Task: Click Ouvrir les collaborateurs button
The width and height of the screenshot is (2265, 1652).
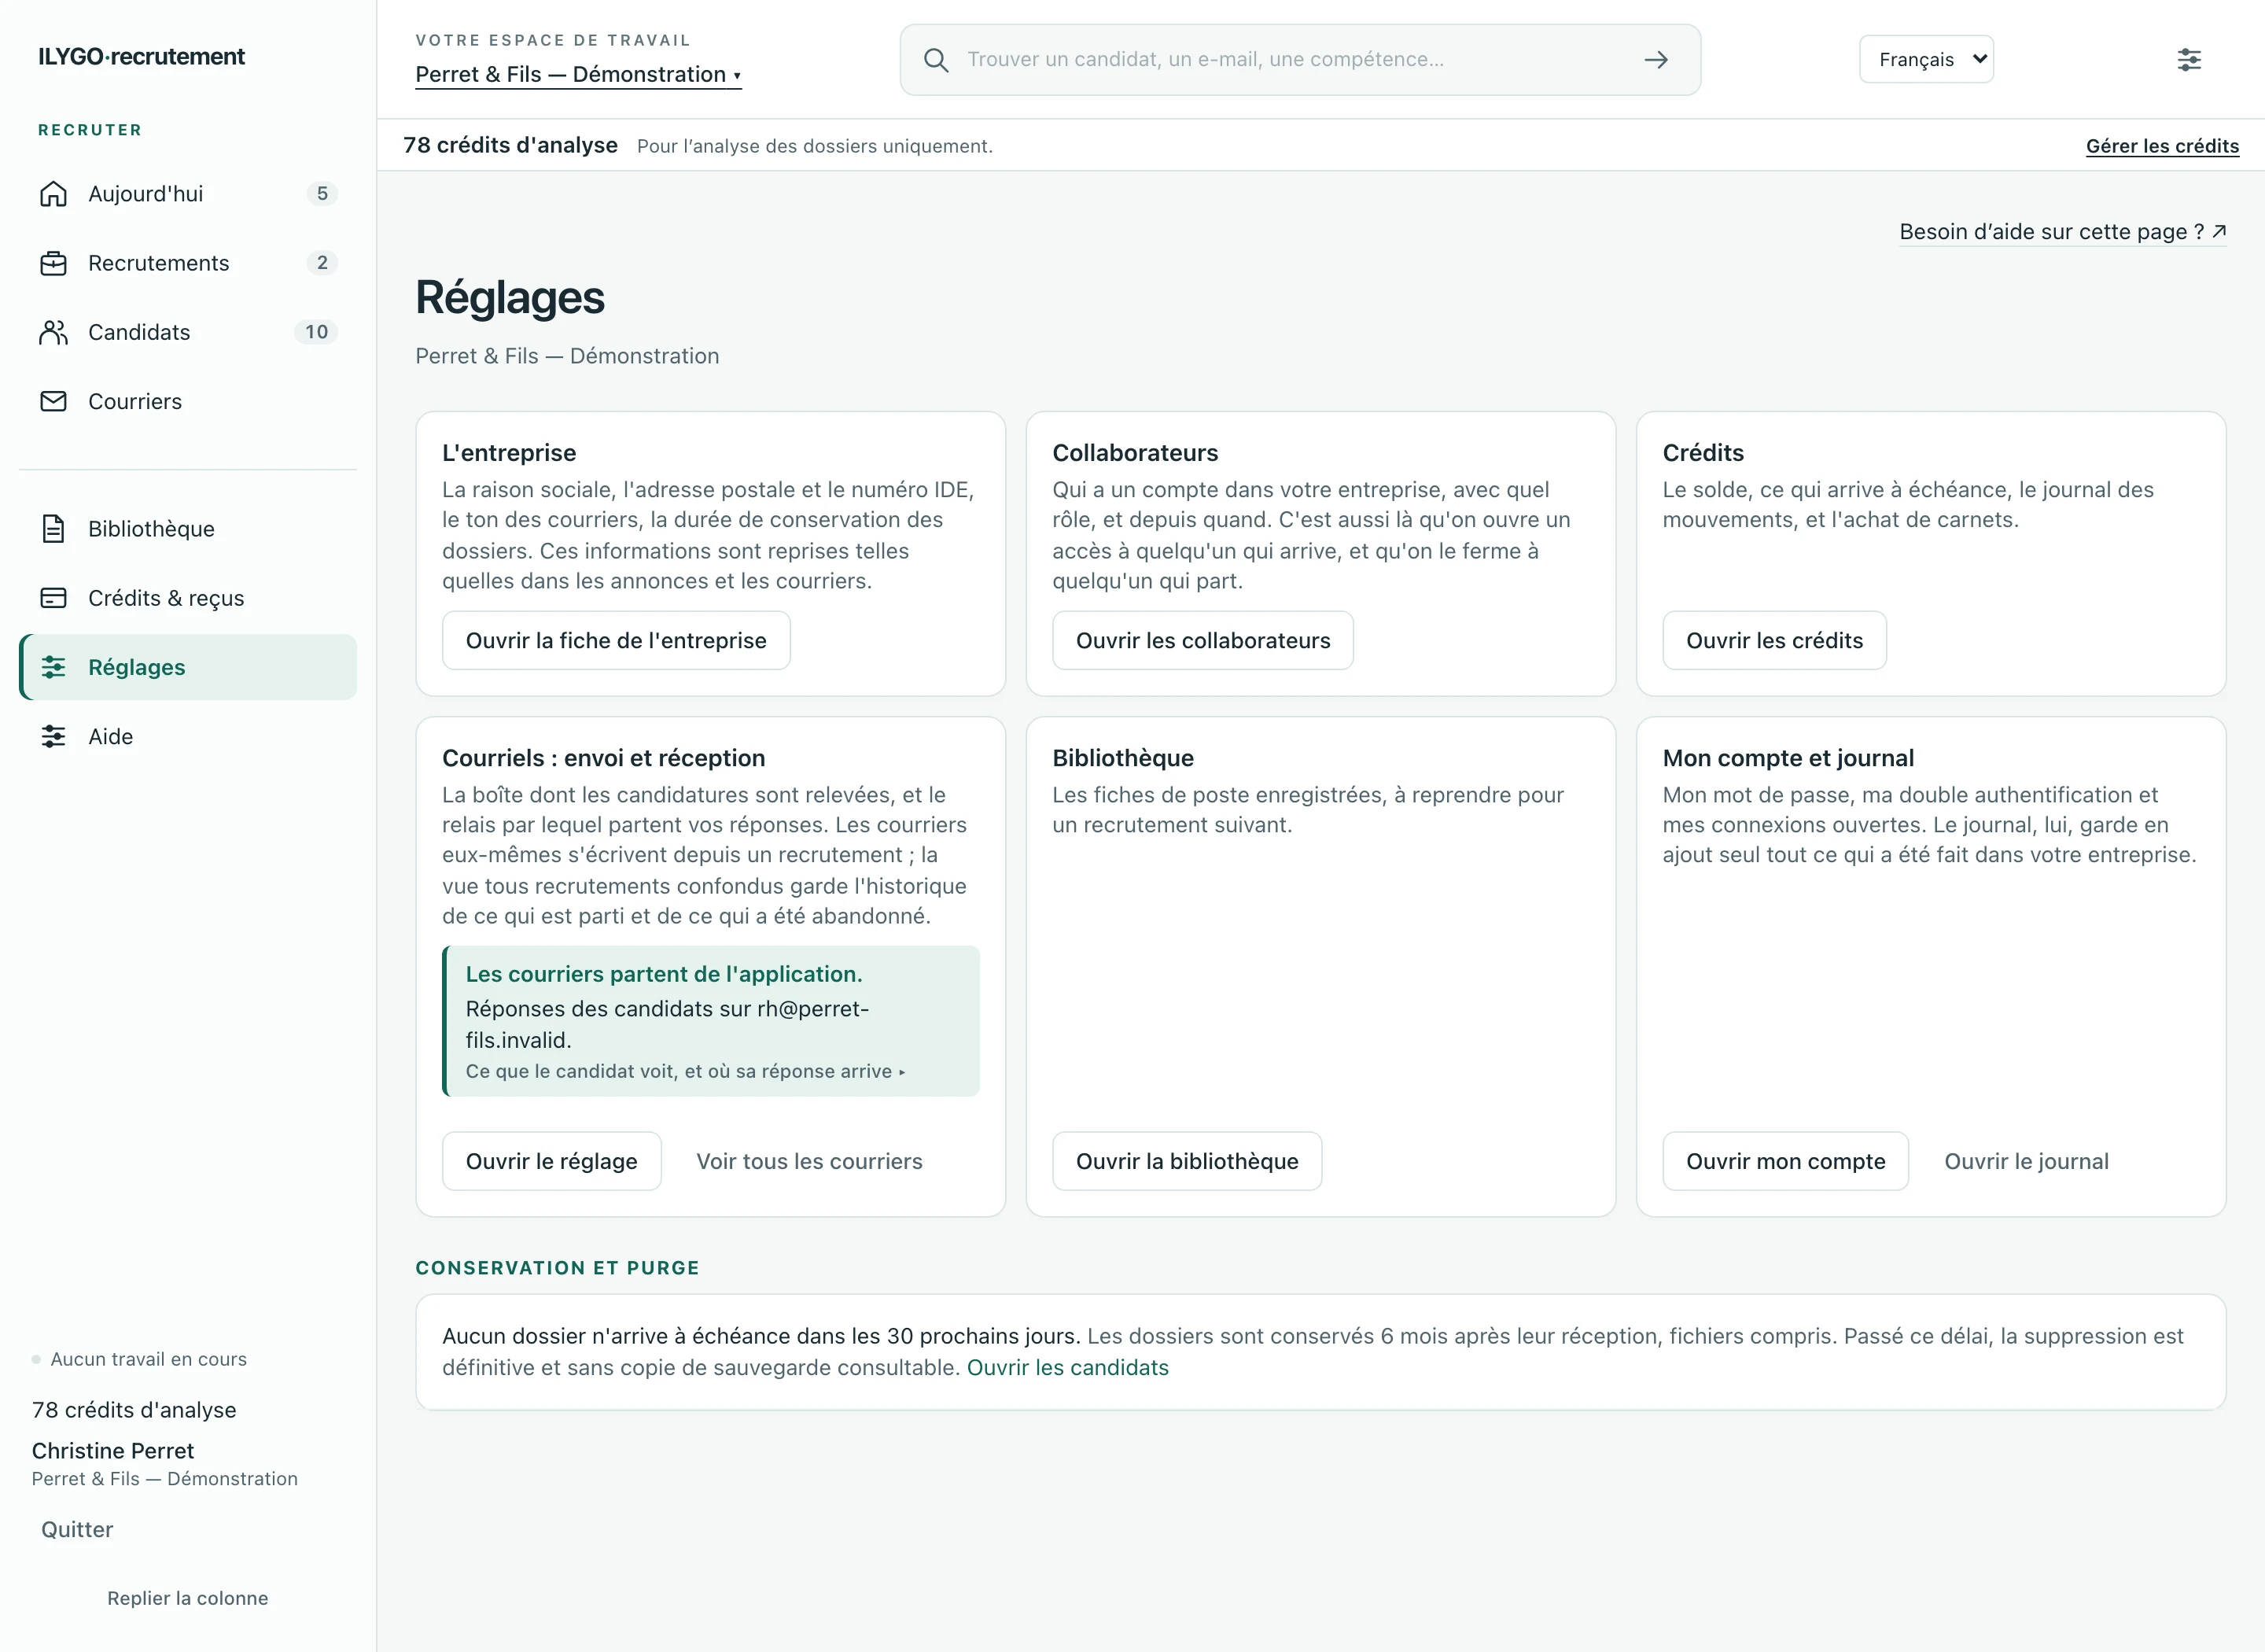Action: (x=1202, y=640)
